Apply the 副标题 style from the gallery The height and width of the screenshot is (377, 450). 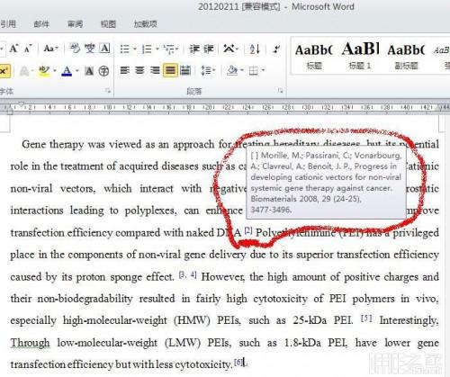[x=406, y=57]
